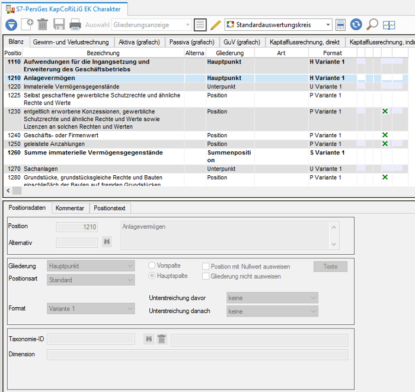
Task: Click the binoculars icon beside Taxonomie-ID
Action: 149,339
